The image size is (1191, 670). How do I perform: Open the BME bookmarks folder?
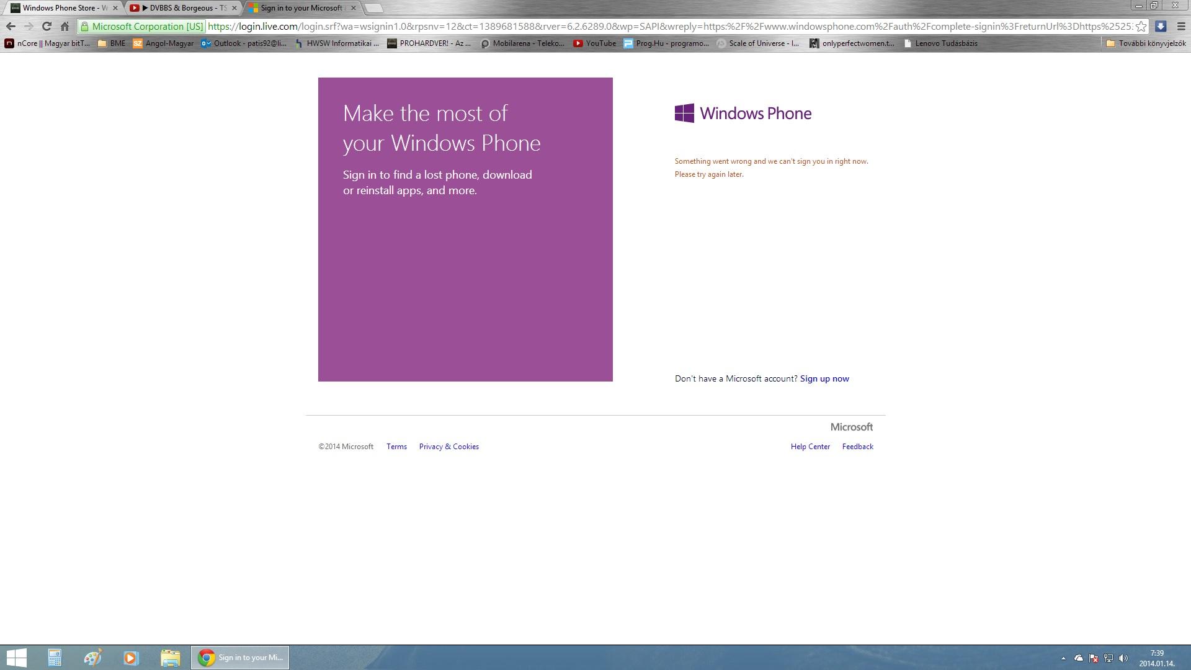pos(112,43)
